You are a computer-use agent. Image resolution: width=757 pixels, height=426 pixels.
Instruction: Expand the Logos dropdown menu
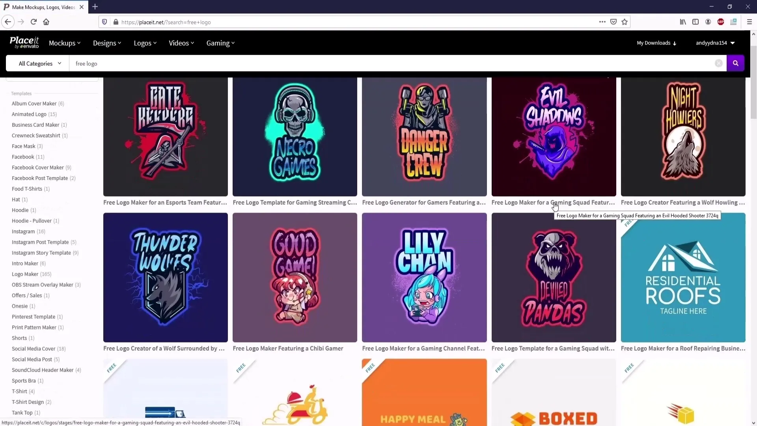coord(145,43)
